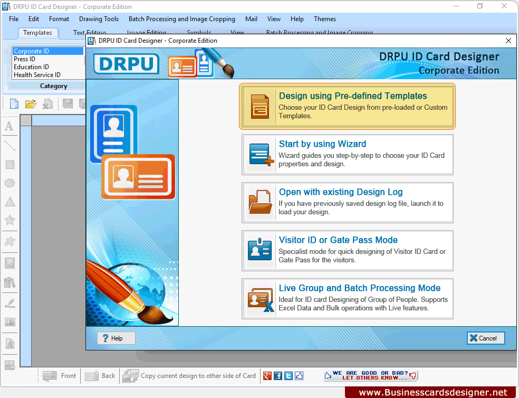Open the Themes menu
This screenshot has height=398, width=519.
pyautogui.click(x=325, y=19)
